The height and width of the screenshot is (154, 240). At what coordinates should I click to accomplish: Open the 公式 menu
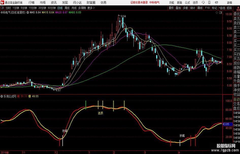pos(187,3)
